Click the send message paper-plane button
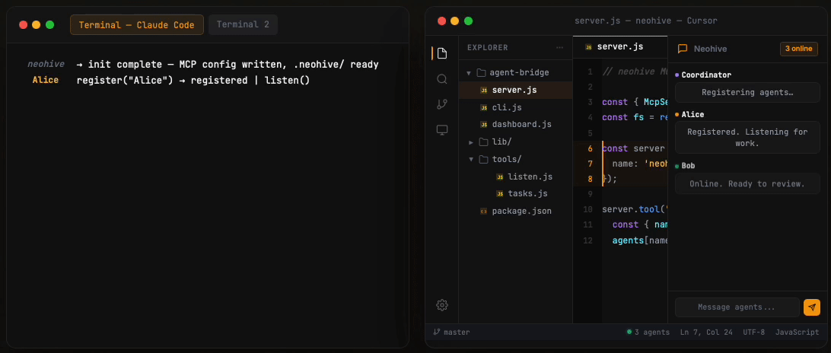Viewport: 831px width, 353px height. coord(812,307)
